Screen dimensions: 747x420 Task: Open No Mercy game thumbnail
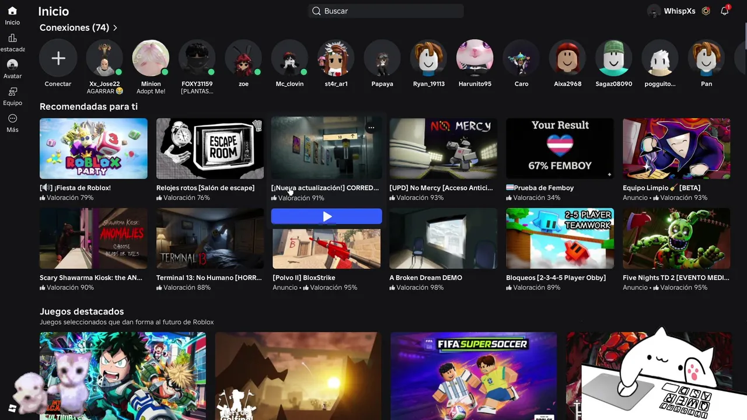(x=444, y=149)
